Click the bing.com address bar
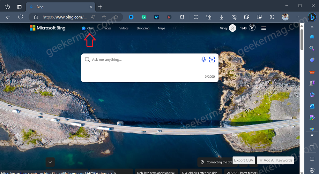319x174 pixels. 64,17
